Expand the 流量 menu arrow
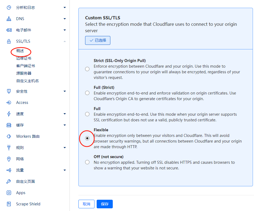Image resolution: width=254 pixels, height=211 pixels. (x=65, y=170)
